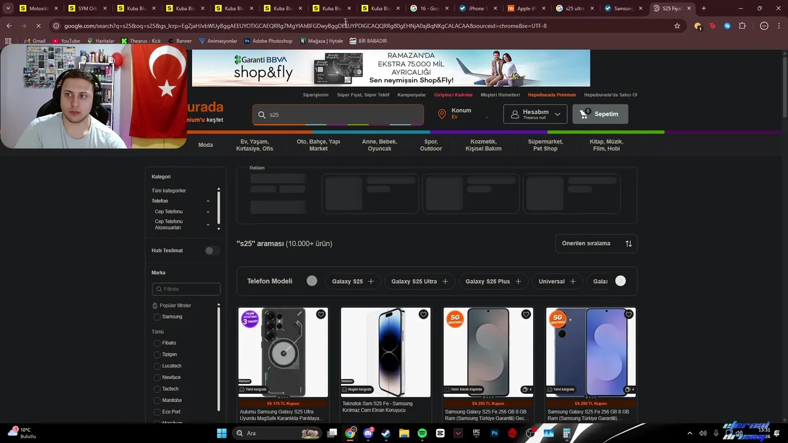The height and width of the screenshot is (443, 788).
Task: Click the Marka Filtrele input field
Action: coord(186,289)
